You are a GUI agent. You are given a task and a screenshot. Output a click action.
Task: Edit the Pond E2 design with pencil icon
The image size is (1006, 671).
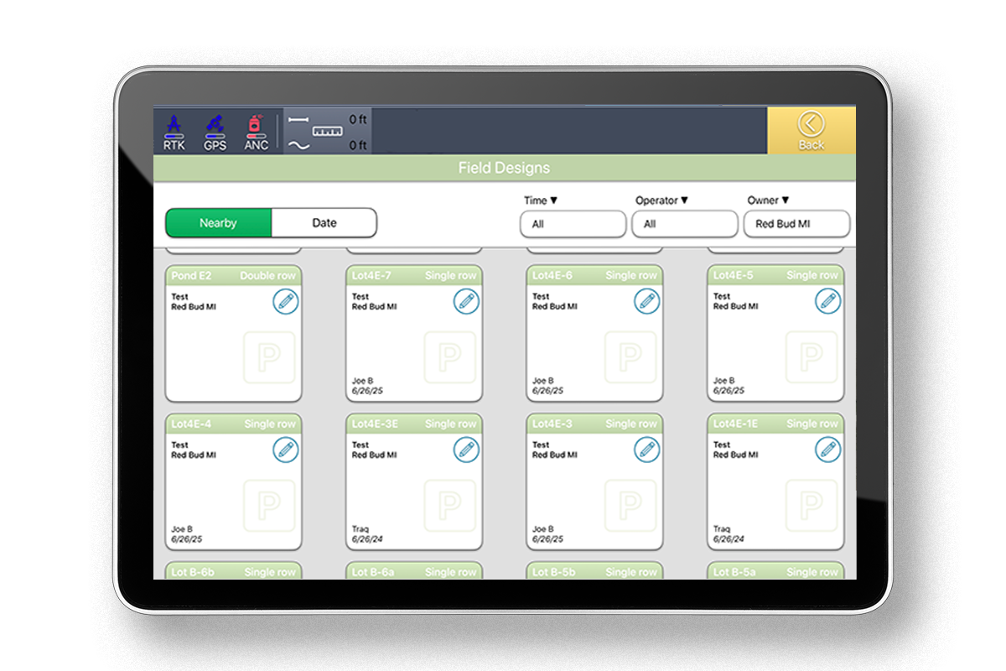(286, 302)
